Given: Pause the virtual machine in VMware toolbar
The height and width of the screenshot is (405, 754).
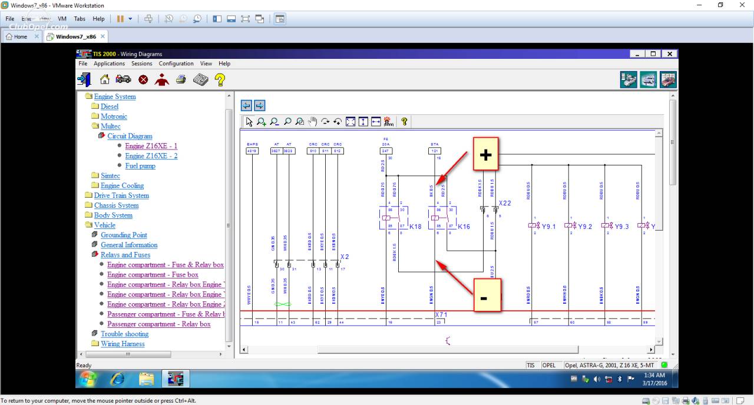Looking at the screenshot, I should pos(120,19).
